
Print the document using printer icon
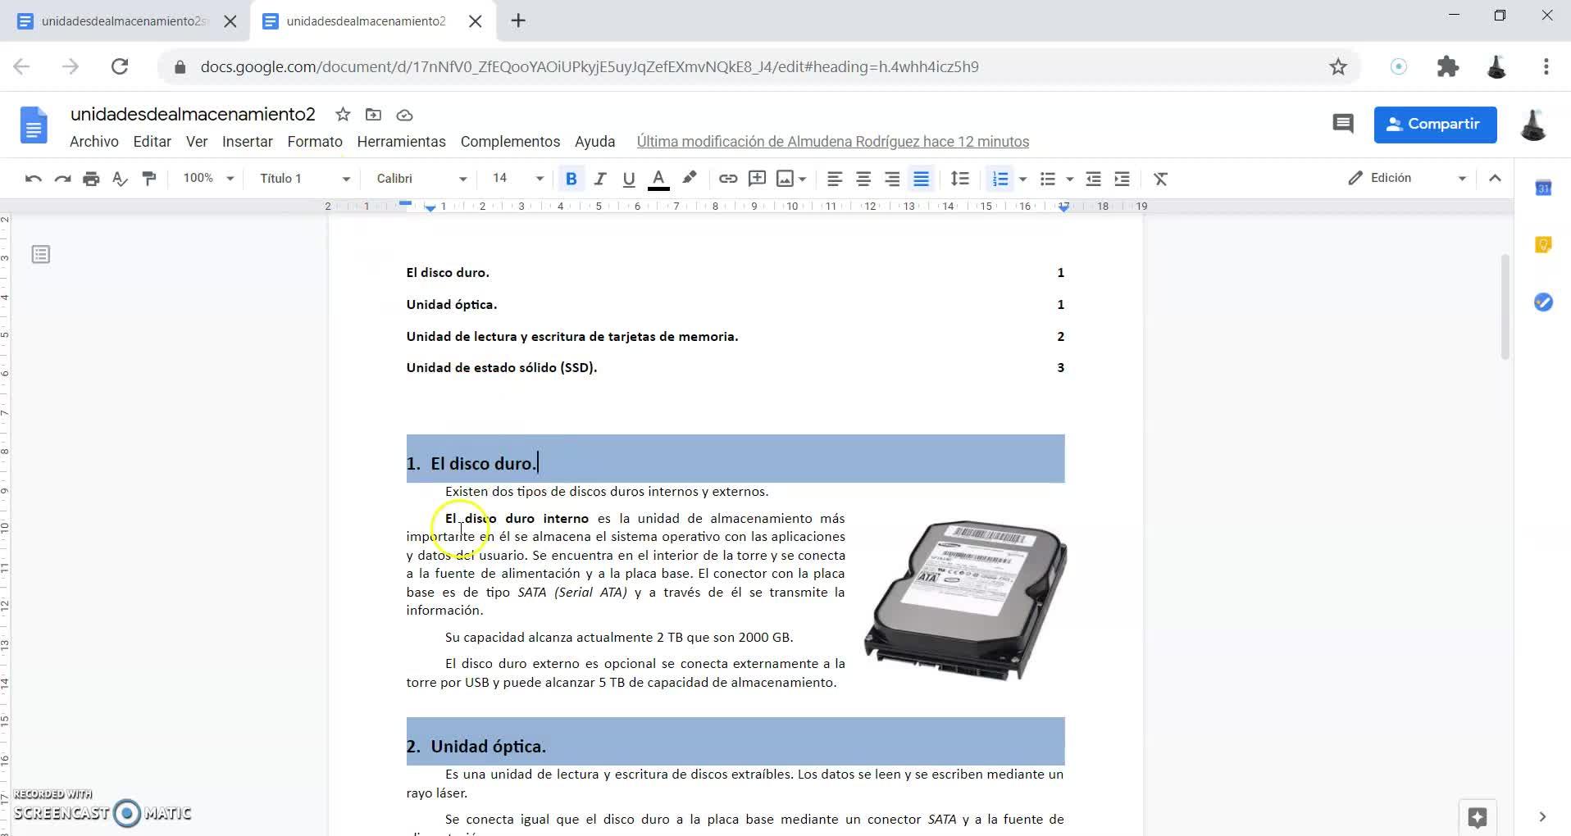91,179
